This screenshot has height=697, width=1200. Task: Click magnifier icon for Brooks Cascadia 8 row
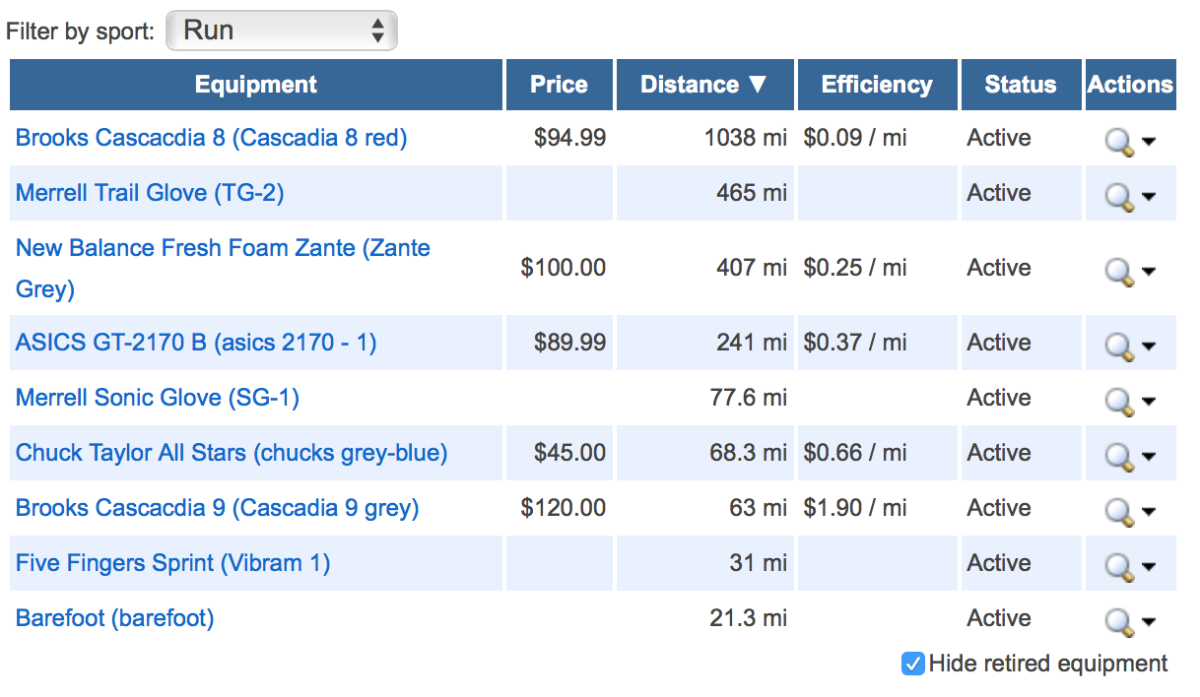point(1119,142)
